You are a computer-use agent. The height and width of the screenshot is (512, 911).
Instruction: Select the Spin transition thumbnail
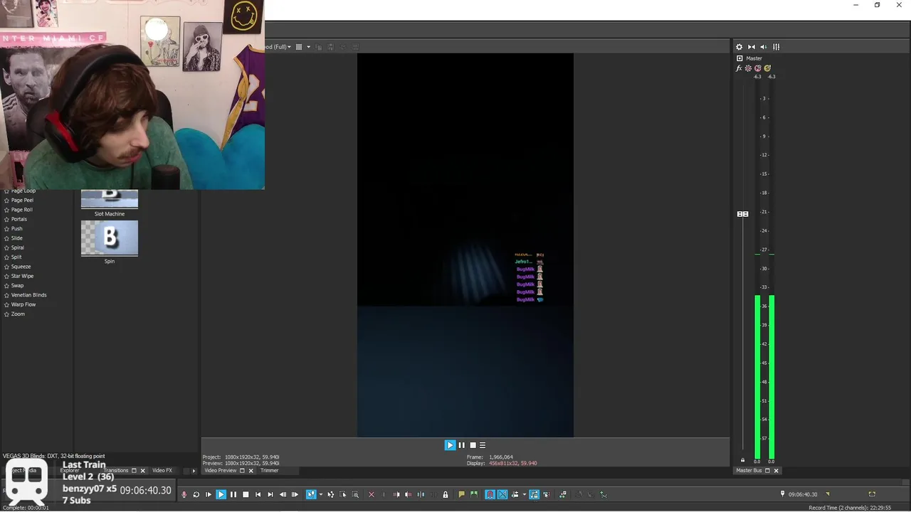[x=110, y=238]
